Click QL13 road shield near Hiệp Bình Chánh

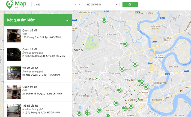point(155,42)
